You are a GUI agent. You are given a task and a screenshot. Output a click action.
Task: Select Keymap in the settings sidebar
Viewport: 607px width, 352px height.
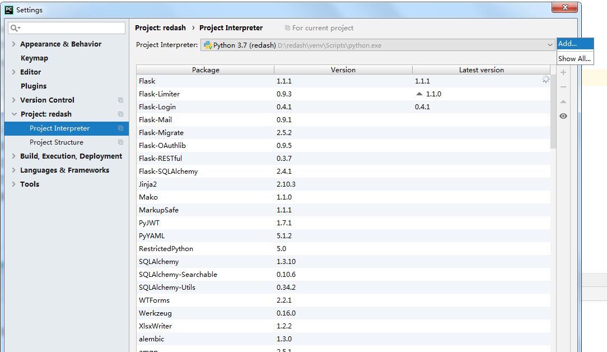34,58
